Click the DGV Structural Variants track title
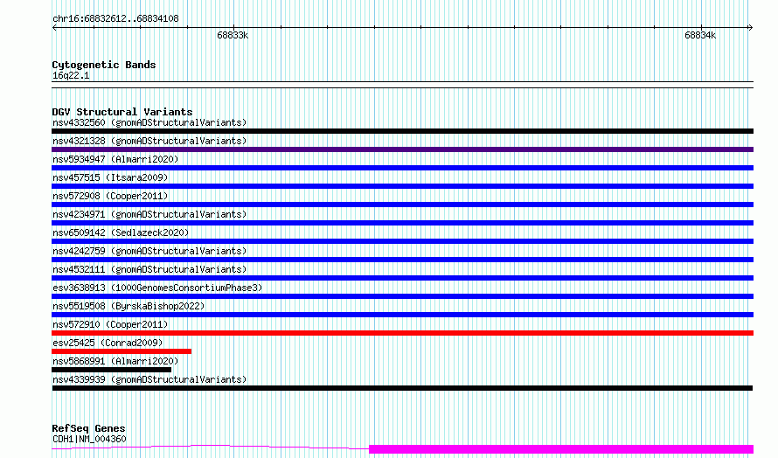This screenshot has width=778, height=458. click(122, 112)
